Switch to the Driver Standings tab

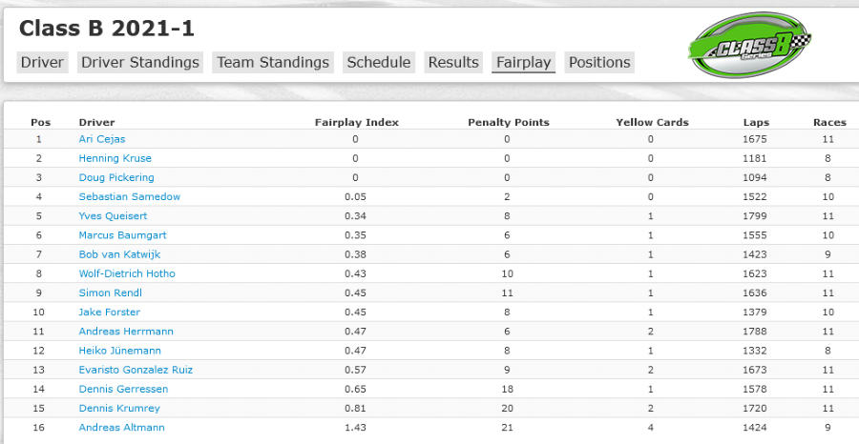tap(140, 62)
